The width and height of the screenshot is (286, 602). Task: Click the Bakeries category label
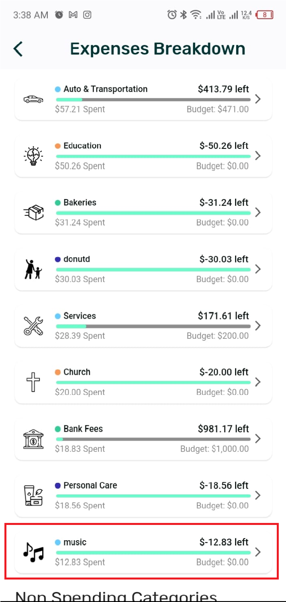point(80,202)
